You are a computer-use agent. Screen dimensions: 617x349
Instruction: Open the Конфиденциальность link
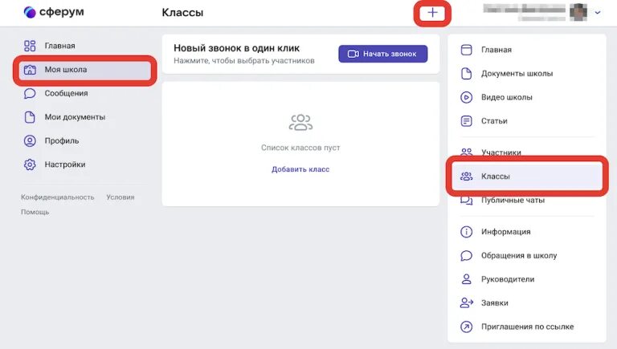[58, 197]
